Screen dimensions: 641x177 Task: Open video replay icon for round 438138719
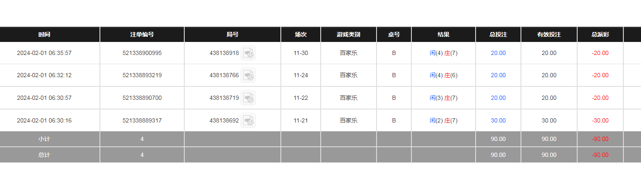click(248, 98)
